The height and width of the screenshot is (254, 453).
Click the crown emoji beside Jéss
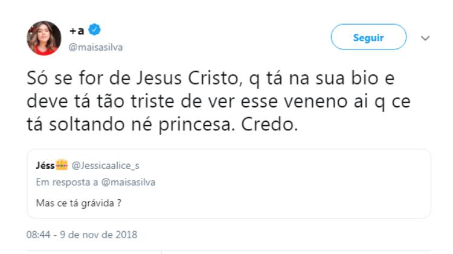pyautogui.click(x=62, y=165)
